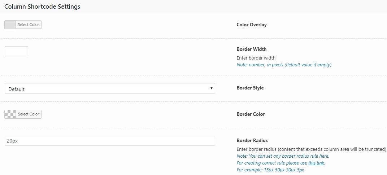Click the 'Enter border width' description

(x=256, y=58)
